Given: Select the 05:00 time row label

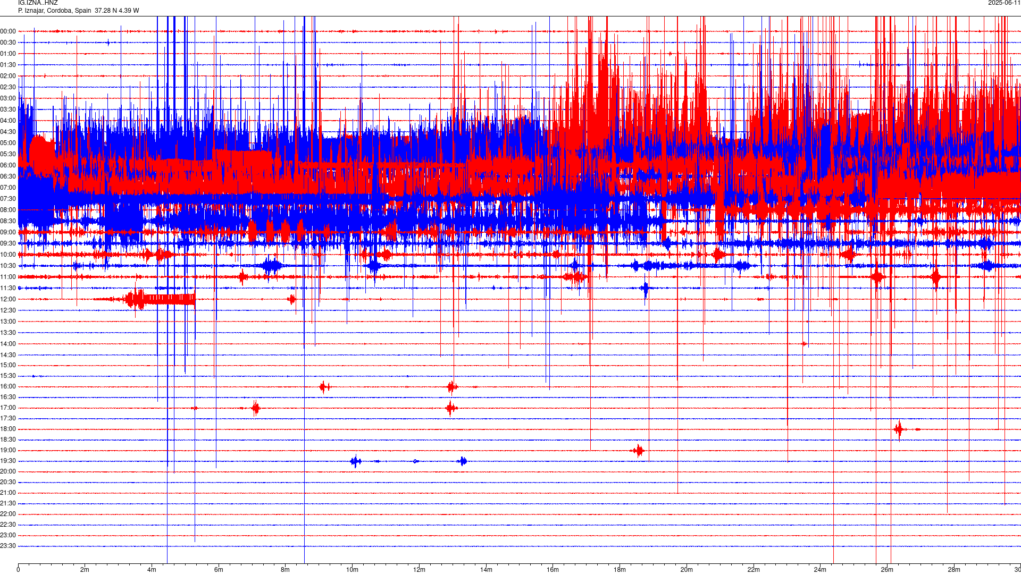Looking at the screenshot, I should [x=8, y=143].
